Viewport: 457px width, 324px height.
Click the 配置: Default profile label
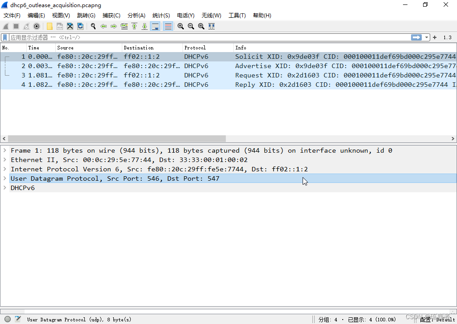coord(437,320)
